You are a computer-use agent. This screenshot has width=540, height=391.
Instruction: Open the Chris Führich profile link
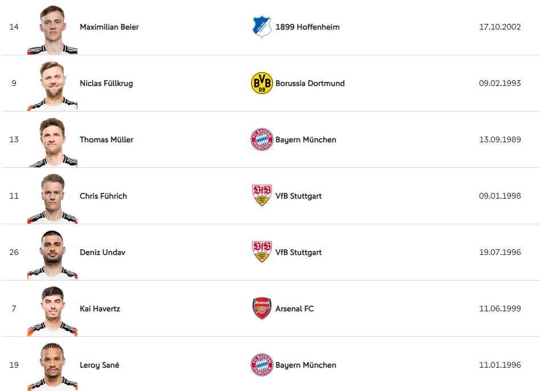(103, 196)
